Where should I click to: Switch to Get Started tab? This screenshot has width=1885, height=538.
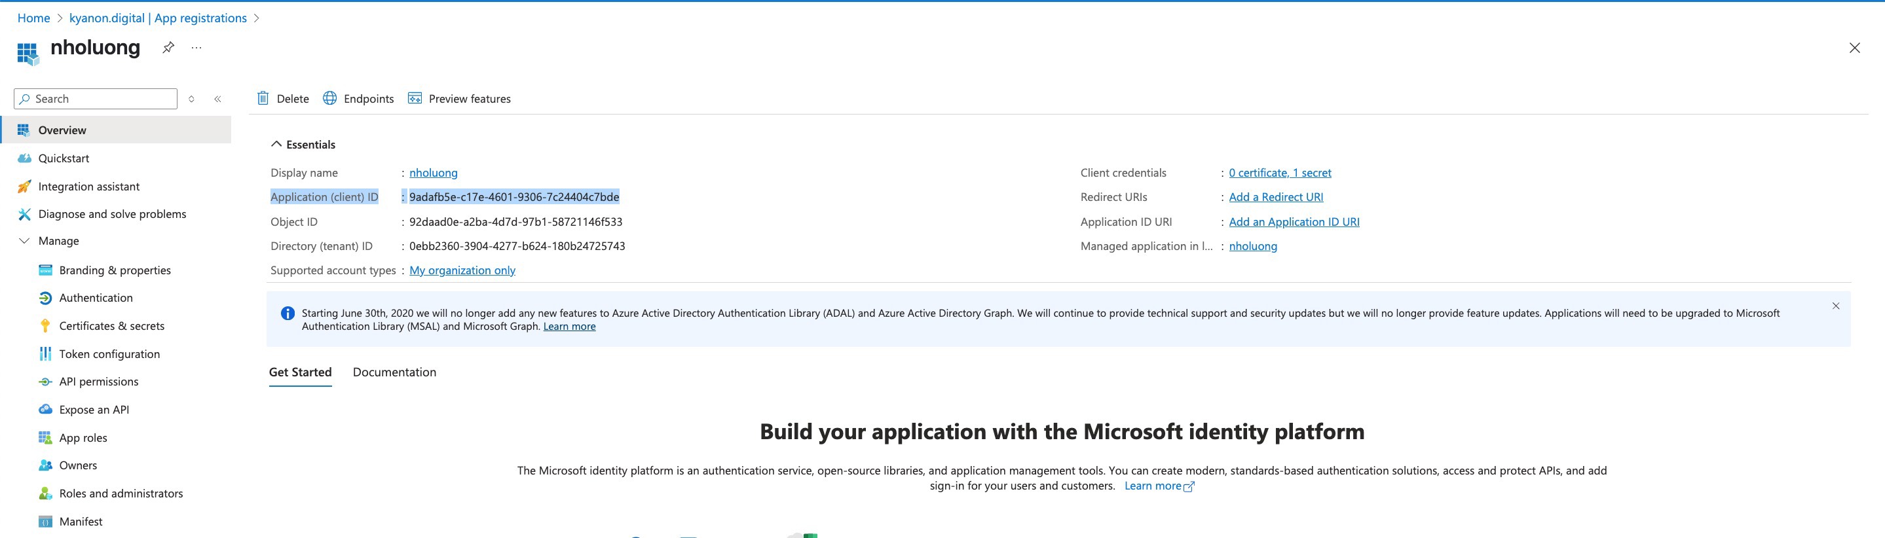tap(300, 372)
